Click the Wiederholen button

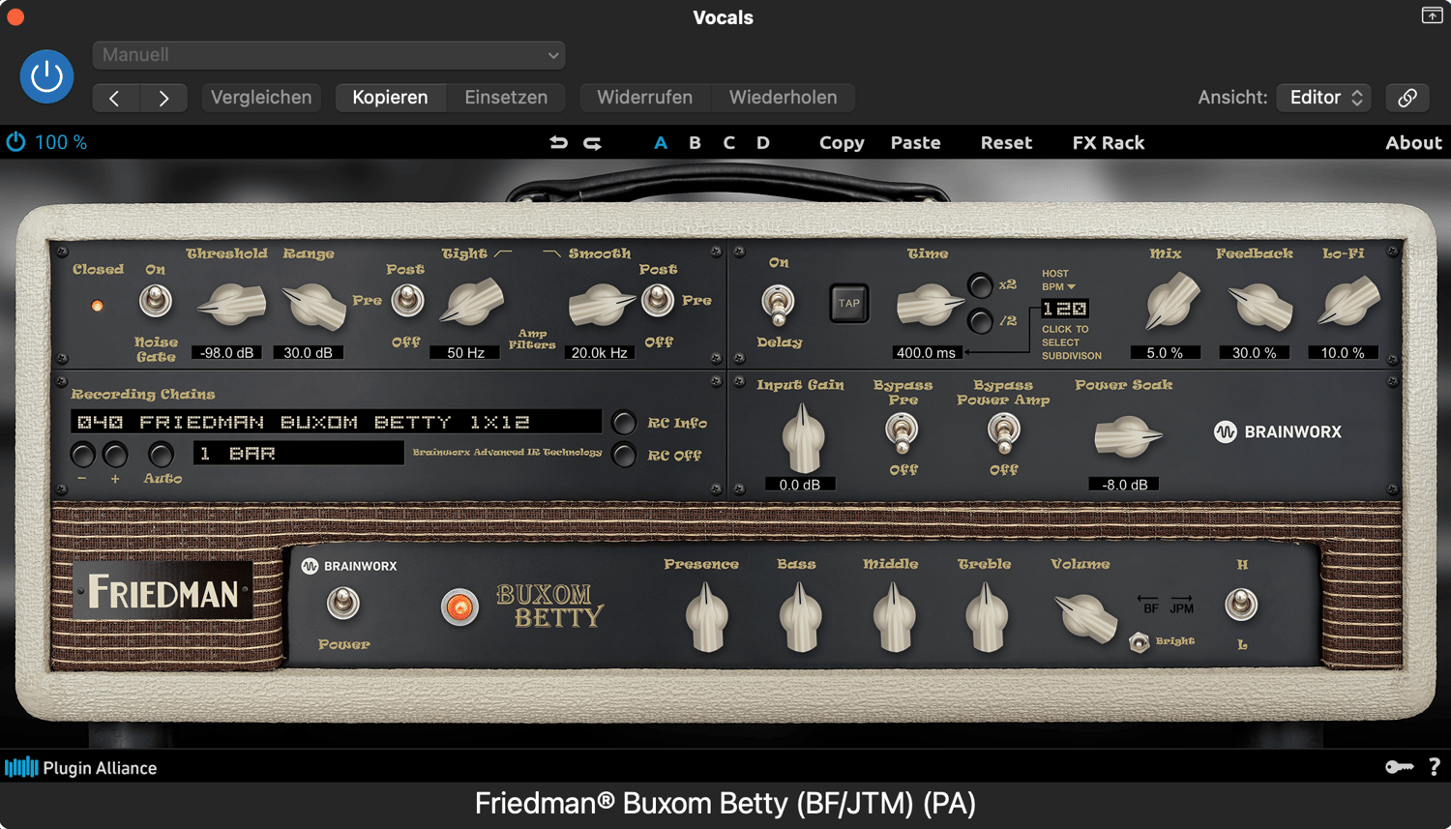[784, 98]
